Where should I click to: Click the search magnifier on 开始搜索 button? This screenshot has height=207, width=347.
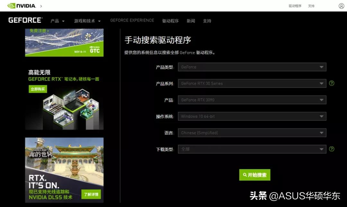(245, 175)
